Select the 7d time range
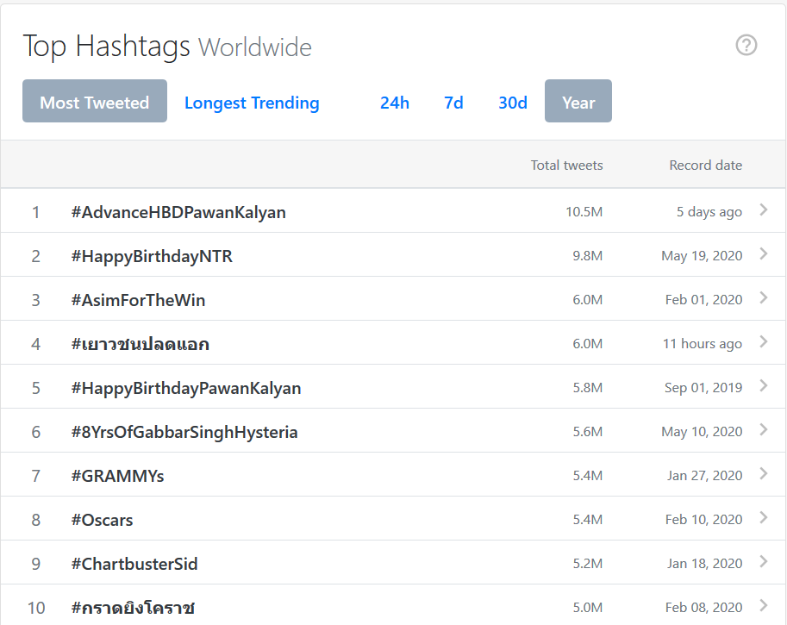 (x=453, y=103)
